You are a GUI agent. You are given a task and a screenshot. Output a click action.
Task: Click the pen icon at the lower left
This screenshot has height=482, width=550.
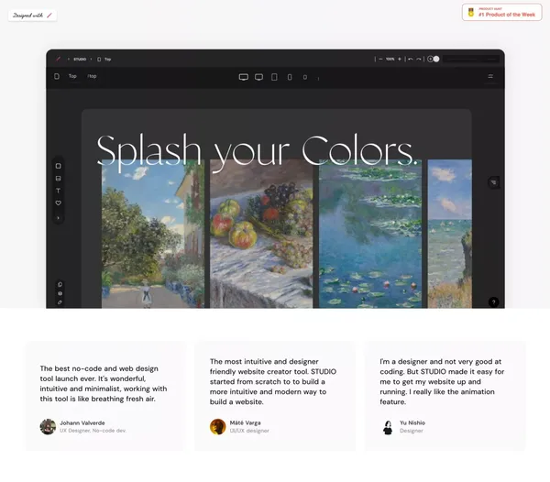pyautogui.click(x=60, y=302)
